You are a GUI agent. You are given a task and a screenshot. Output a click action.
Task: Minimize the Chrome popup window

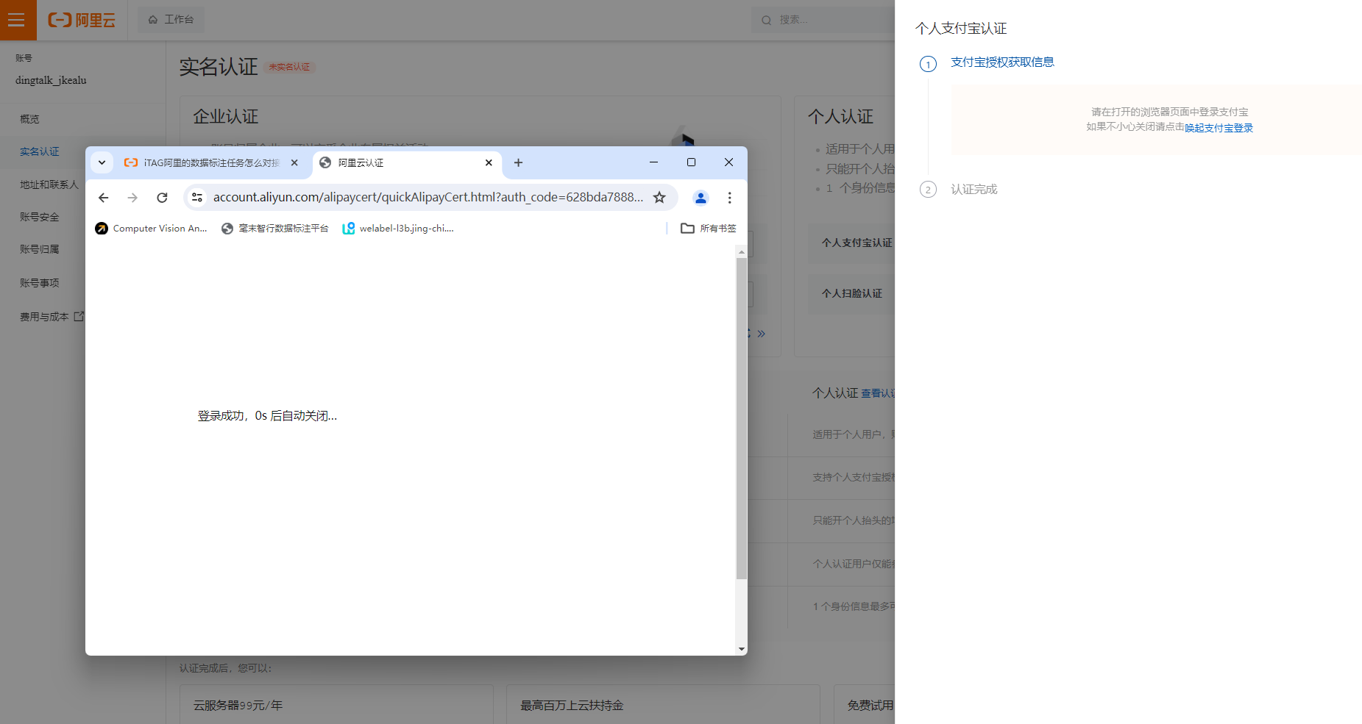pos(653,162)
